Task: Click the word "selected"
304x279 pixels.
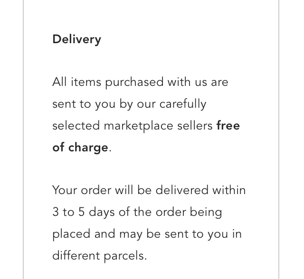Action: tap(76, 125)
